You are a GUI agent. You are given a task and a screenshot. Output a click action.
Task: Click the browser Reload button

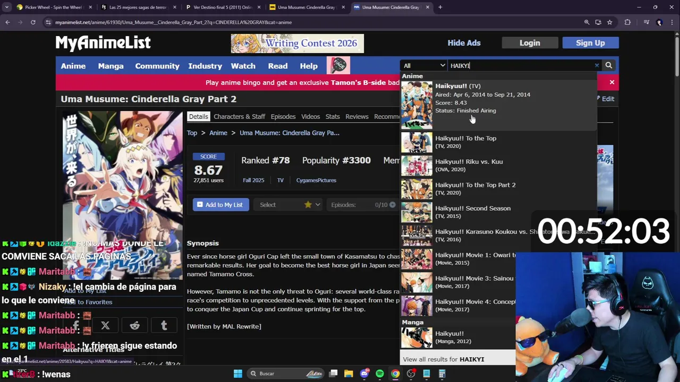click(33, 22)
